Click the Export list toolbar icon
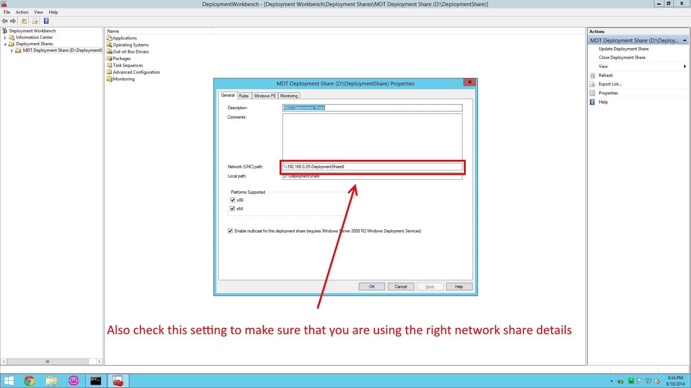Screen dimensions: 691x388 click(x=35, y=21)
